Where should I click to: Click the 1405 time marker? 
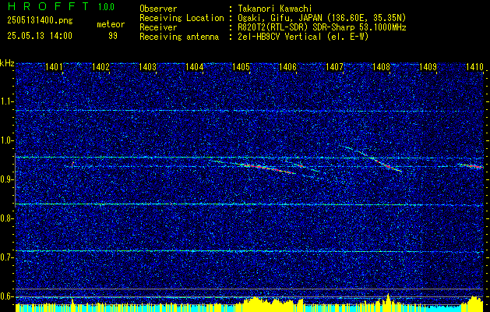click(241, 66)
